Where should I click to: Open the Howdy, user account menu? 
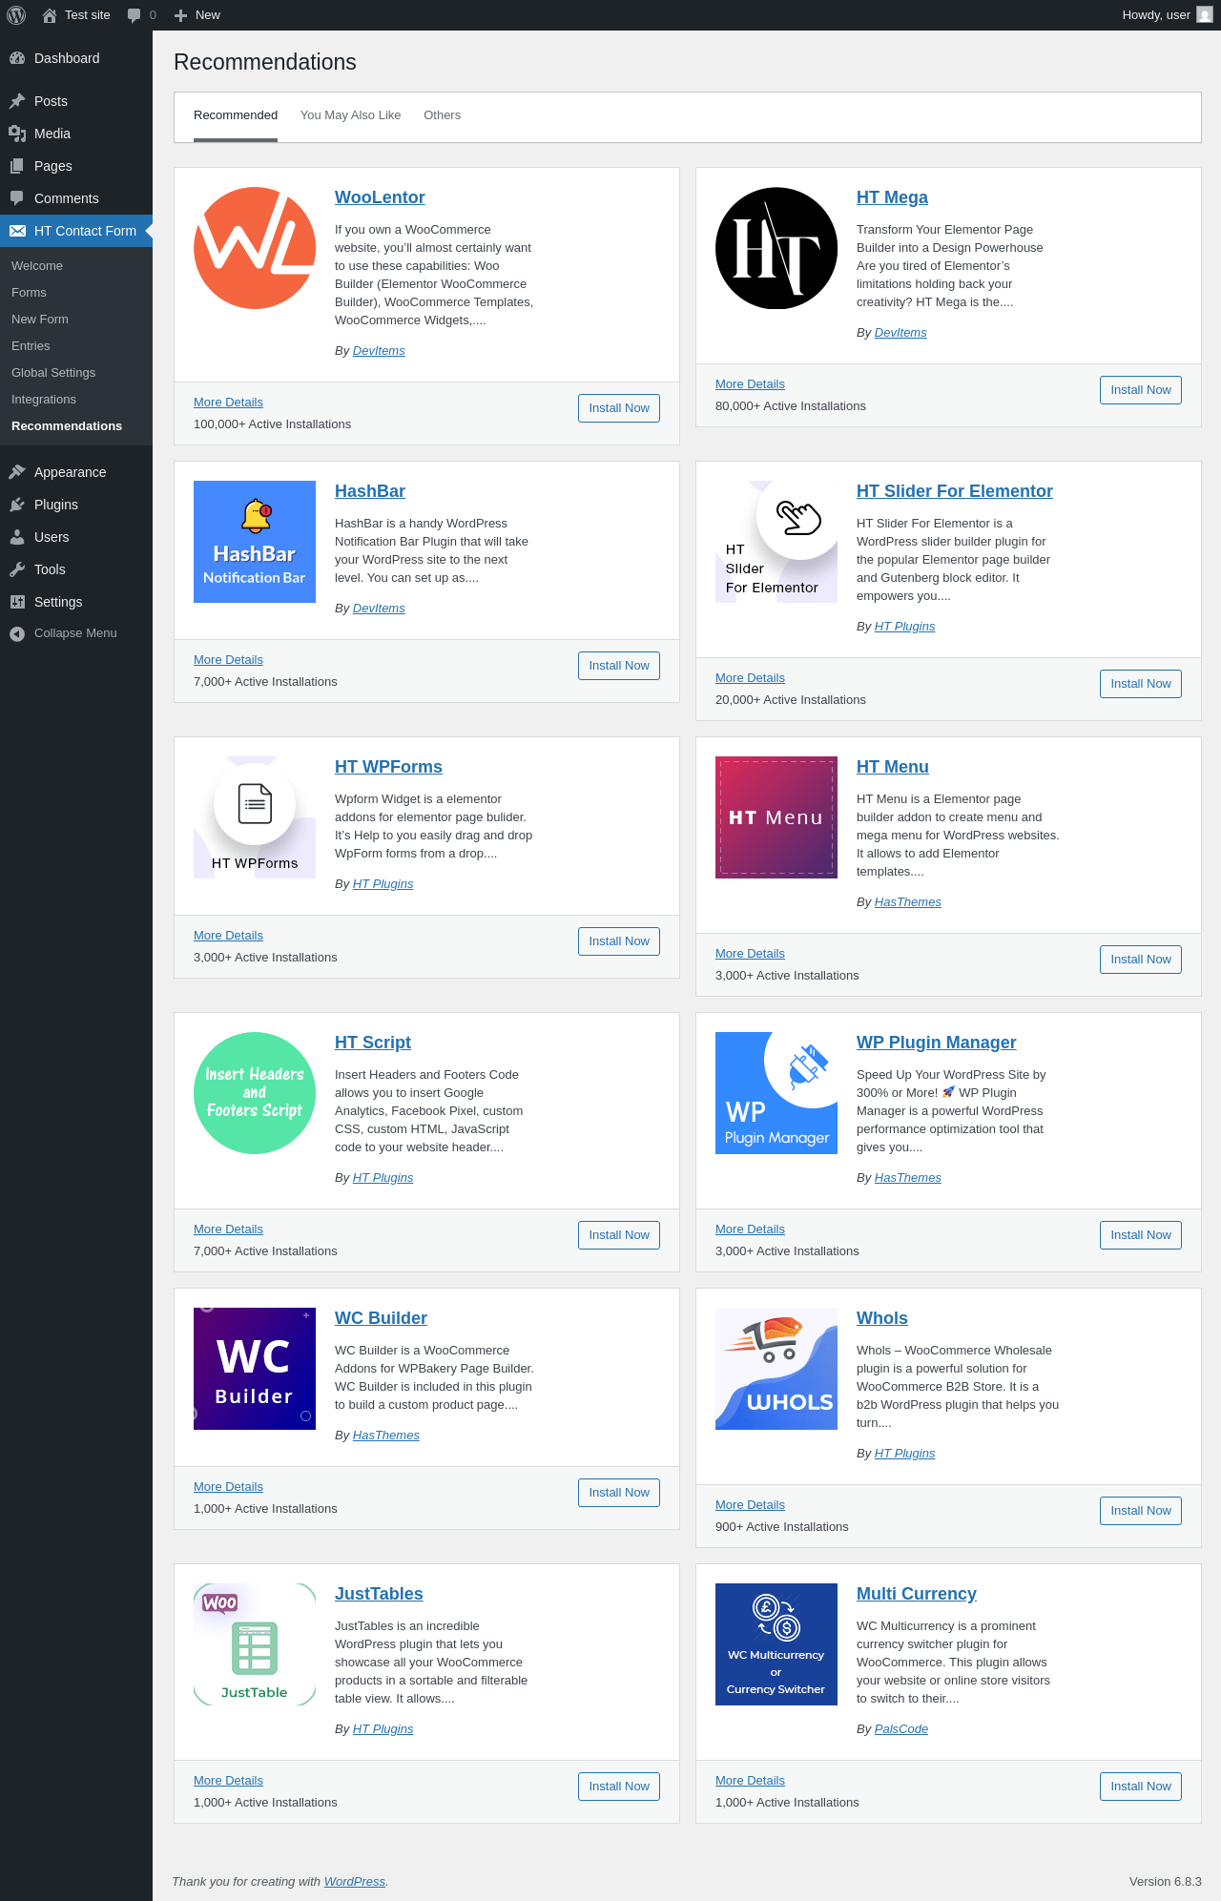(1156, 15)
